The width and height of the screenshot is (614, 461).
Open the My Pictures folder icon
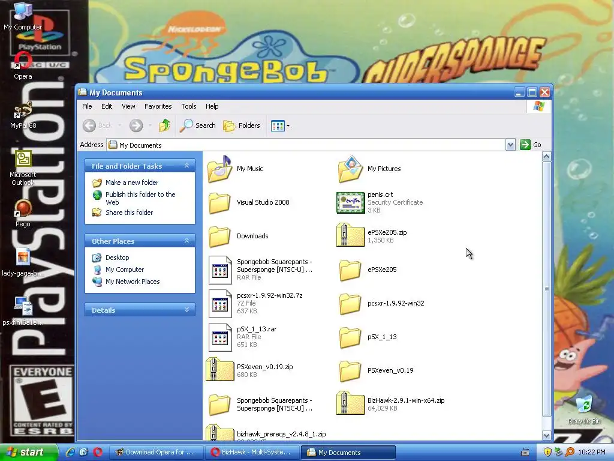click(x=350, y=169)
